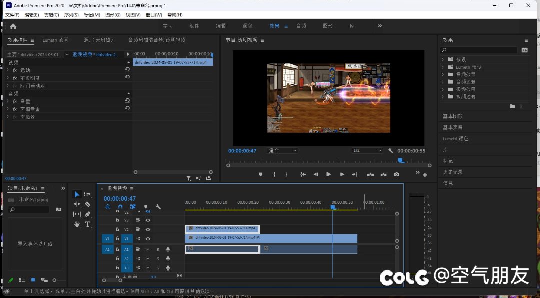Viewport: 540px width, 298px height.
Task: Toggle visibility of track V3
Action: point(148,220)
